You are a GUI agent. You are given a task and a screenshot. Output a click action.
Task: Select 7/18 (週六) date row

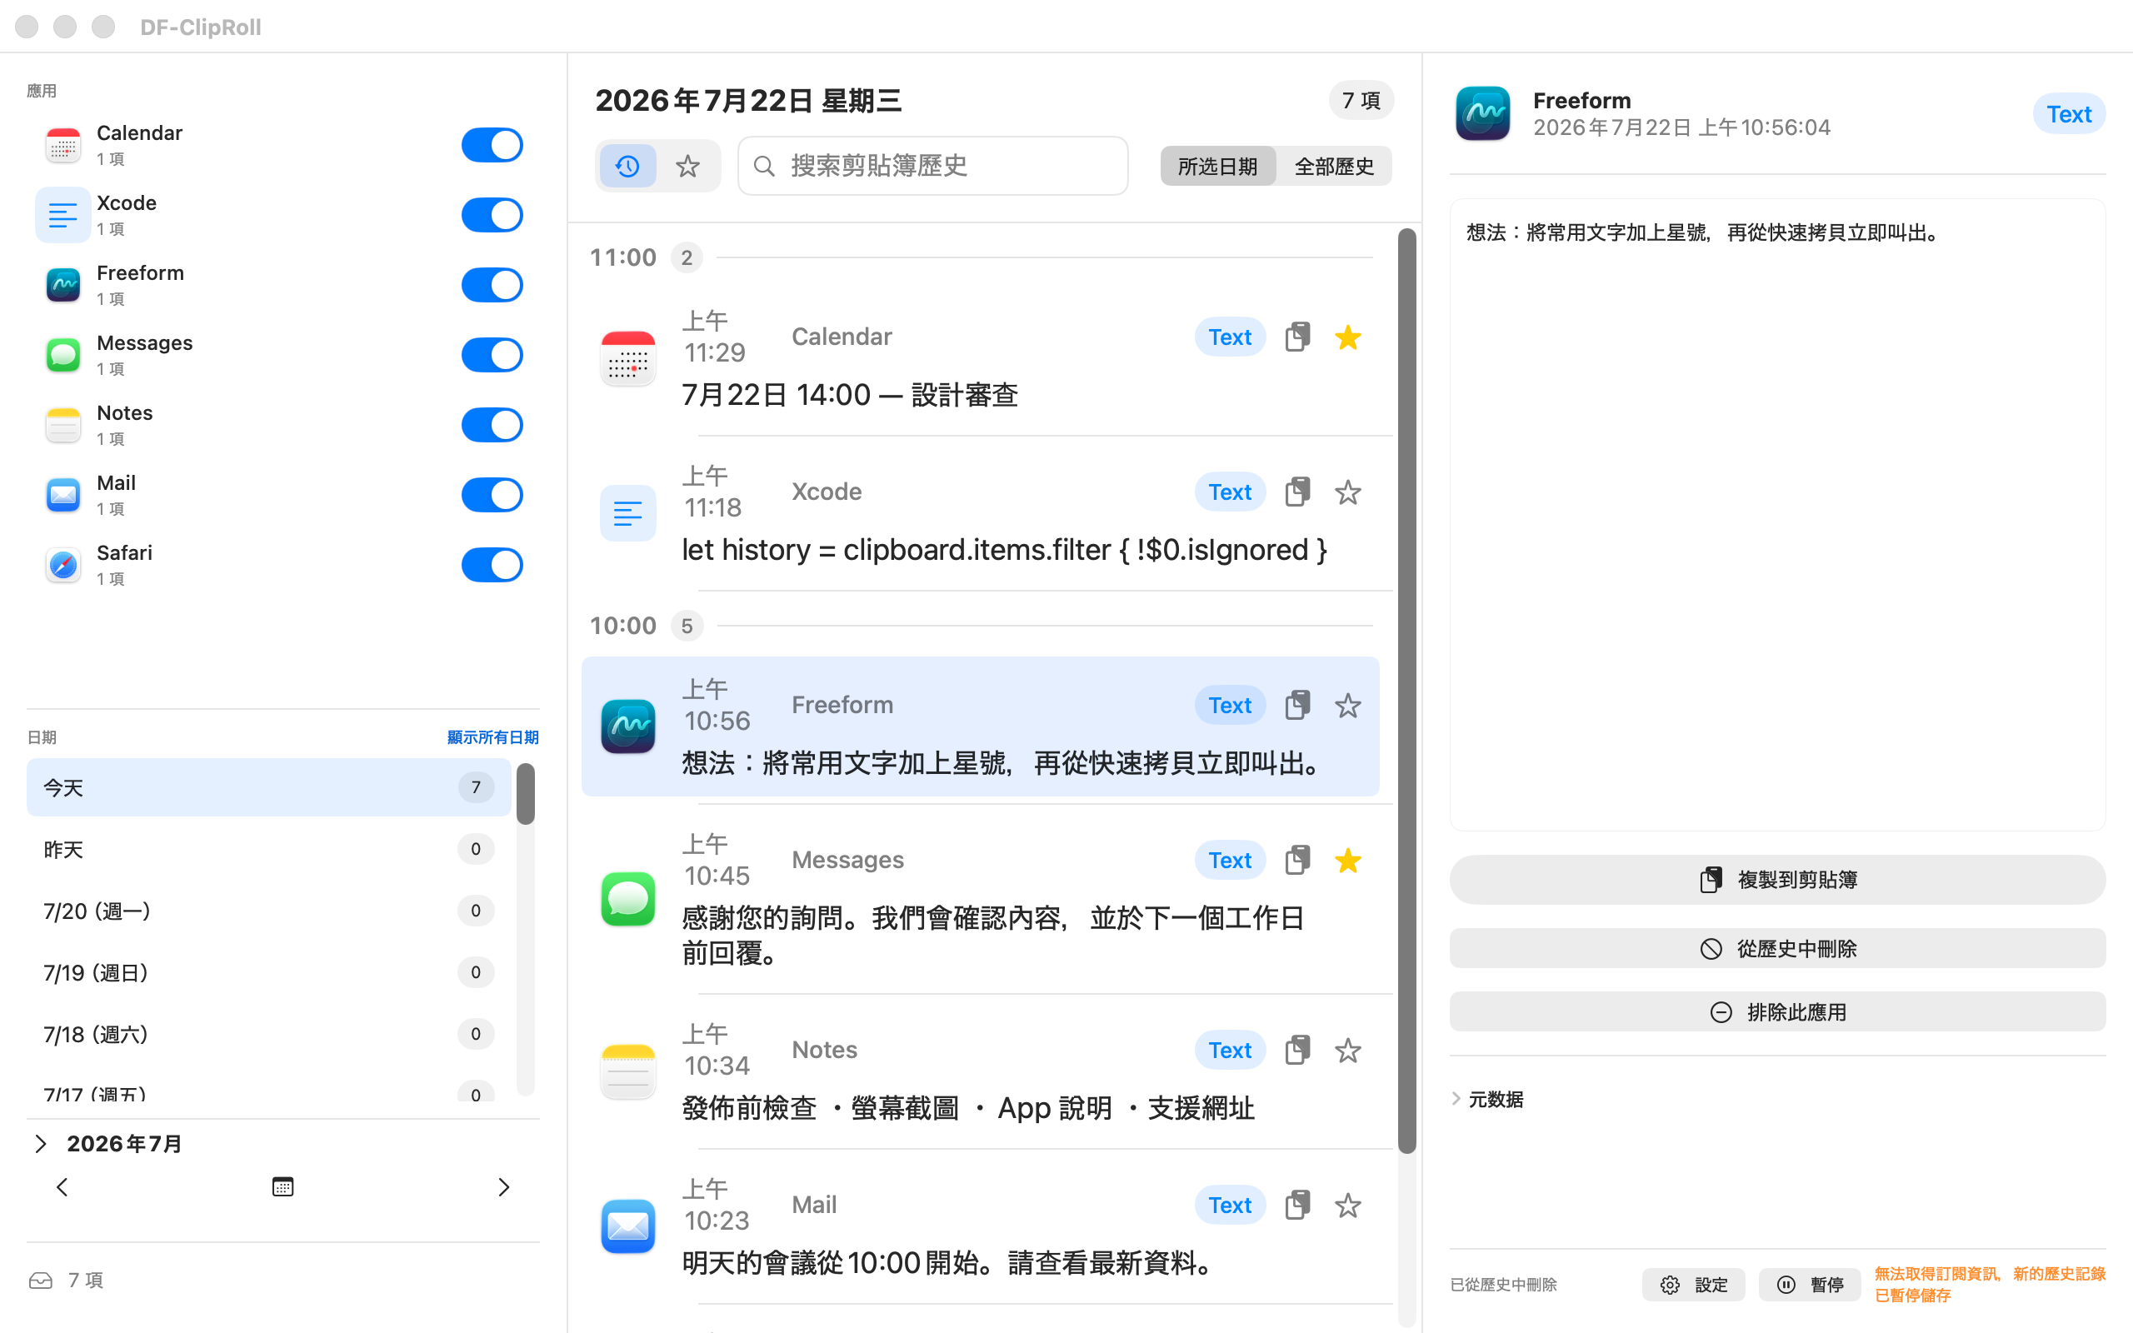pos(268,1034)
